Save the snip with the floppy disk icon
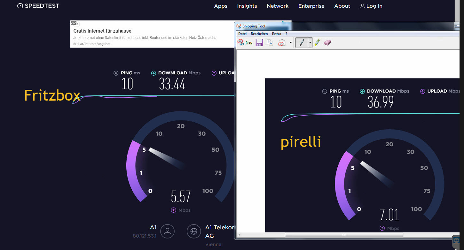The width and height of the screenshot is (464, 250). pos(259,42)
